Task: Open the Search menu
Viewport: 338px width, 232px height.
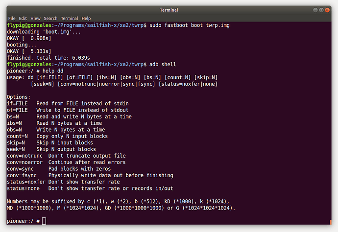Action: 50,18
